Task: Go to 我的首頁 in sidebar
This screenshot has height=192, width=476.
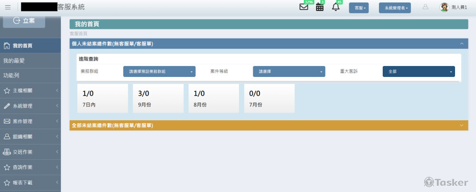Action: coord(22,46)
